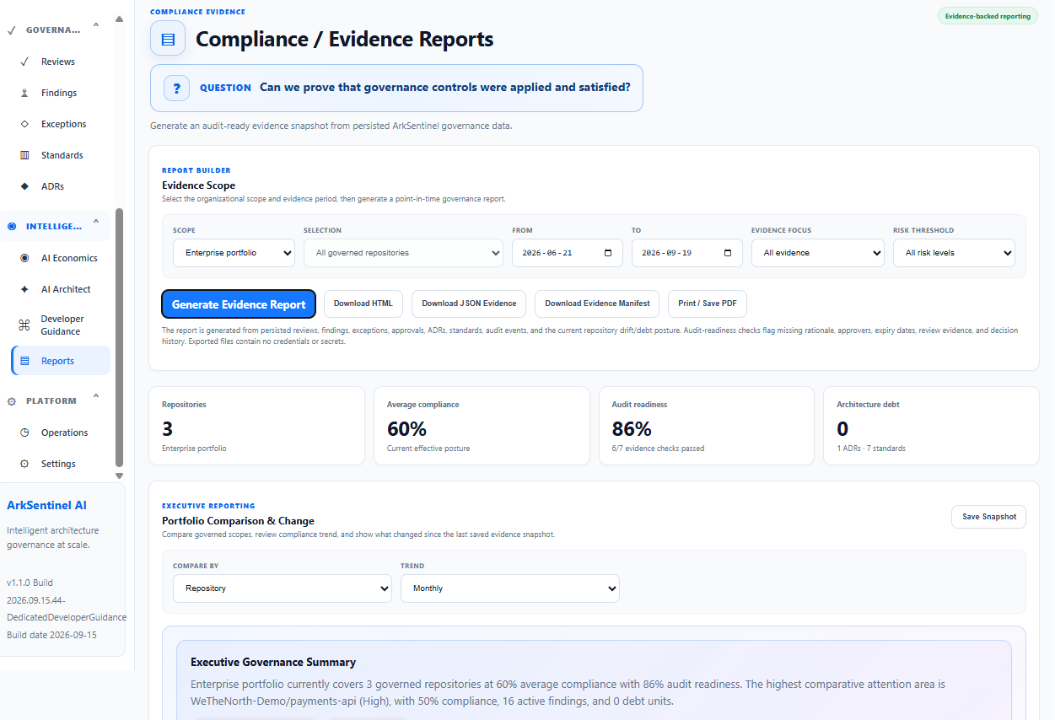This screenshot has height=720, width=1055.
Task: Click the Repositories count 3
Action: (x=168, y=428)
